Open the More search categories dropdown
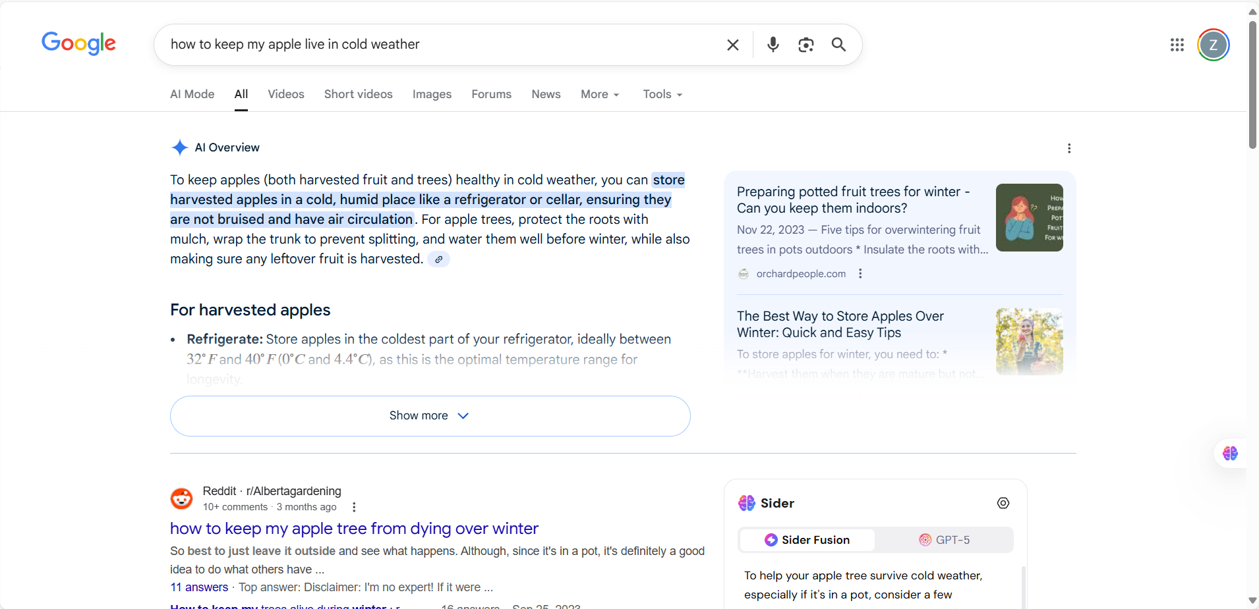 (x=599, y=94)
